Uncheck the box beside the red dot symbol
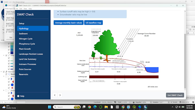195x110 pixels. 9,88
